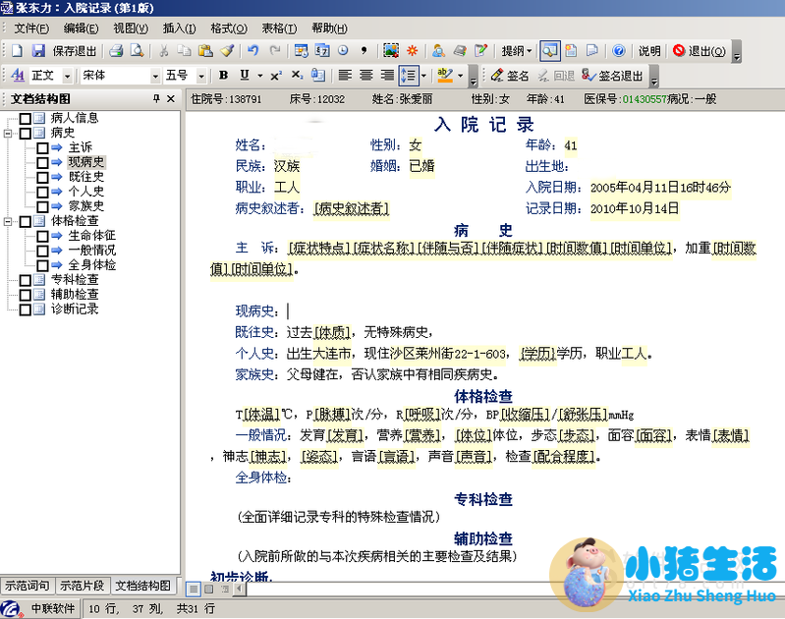The image size is (785, 619).
Task: Open print preview from the toolbar
Action: pos(137,51)
